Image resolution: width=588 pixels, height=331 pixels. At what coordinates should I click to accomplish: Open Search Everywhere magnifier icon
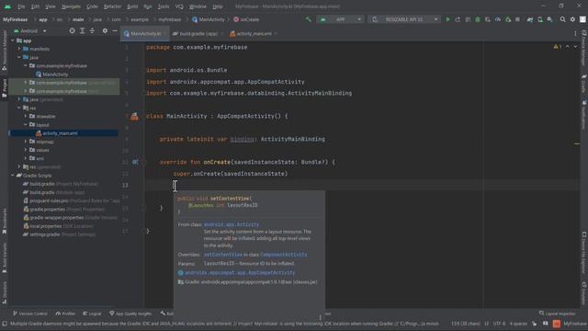(562, 19)
